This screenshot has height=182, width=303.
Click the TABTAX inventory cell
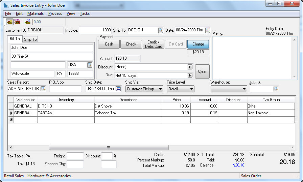[x=66, y=113]
